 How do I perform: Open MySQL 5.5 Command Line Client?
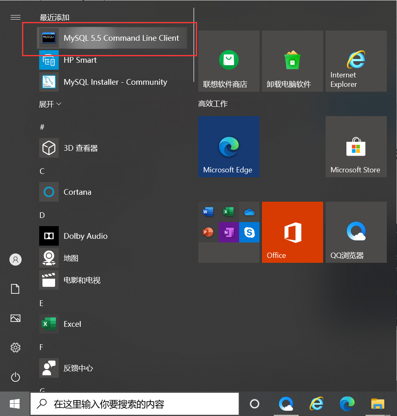tap(112, 38)
